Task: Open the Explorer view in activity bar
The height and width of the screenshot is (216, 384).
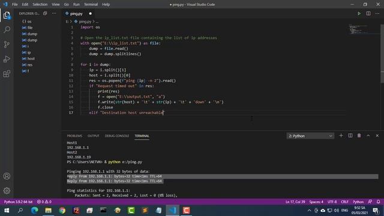Action: coord(7,16)
